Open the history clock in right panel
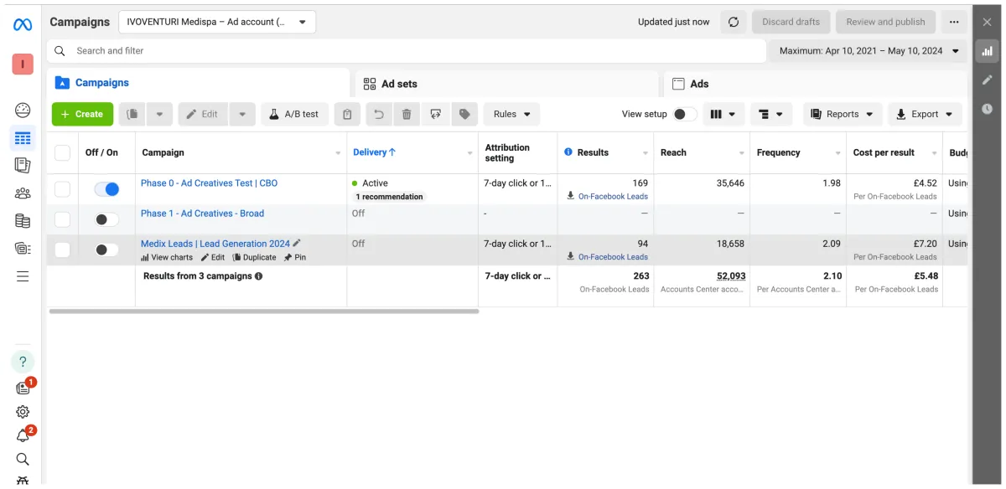 [x=988, y=109]
